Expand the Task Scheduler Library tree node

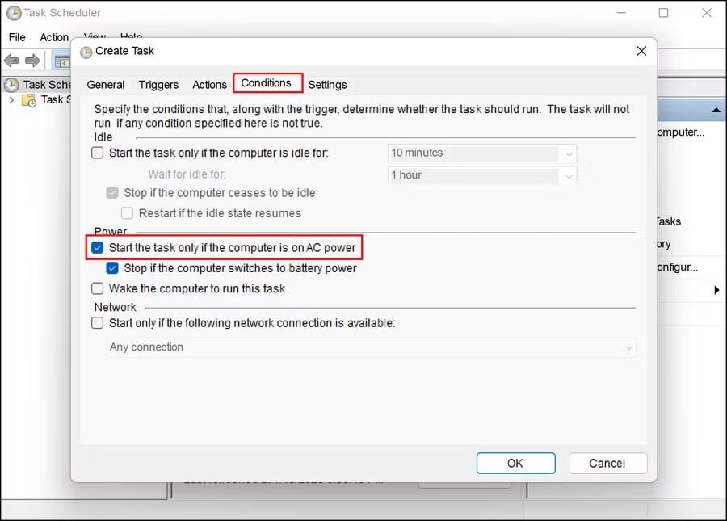(11, 99)
